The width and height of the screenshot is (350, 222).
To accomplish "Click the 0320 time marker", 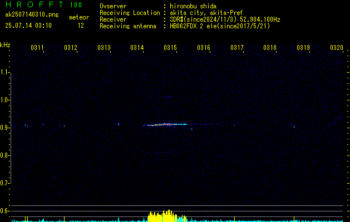I will tap(336, 48).
